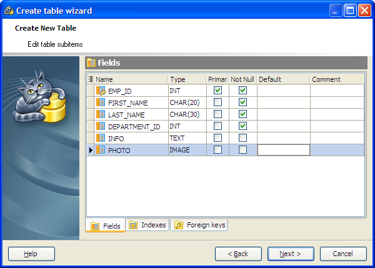Disable Not Null for LAST_NAME
The width and height of the screenshot is (375, 268).
tap(243, 114)
